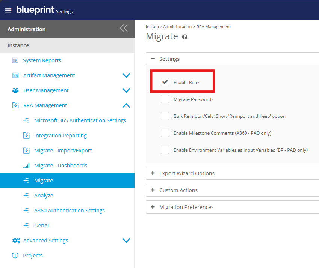This screenshot has height=268, width=319.
Task: Click the User Management people icon
Action: [15, 90]
